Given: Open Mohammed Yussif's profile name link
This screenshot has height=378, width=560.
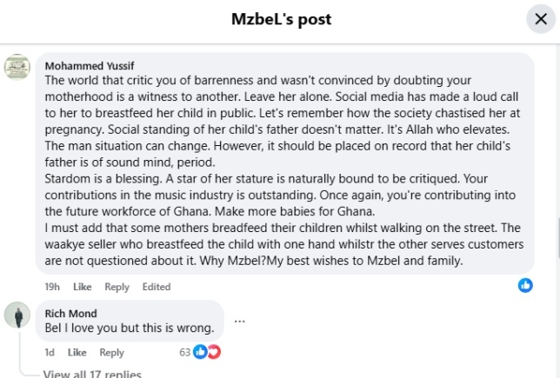Looking at the screenshot, I should pos(90,66).
